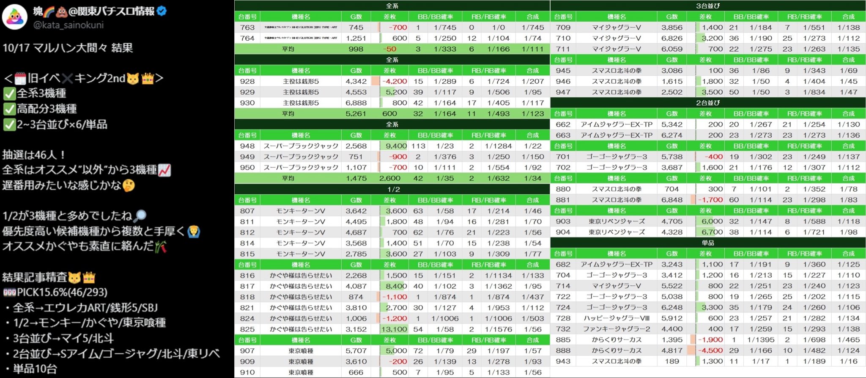The width and height of the screenshot is (866, 378).
Task: Click the slot machine emoji before PICK15.6%
Action: tap(9, 292)
